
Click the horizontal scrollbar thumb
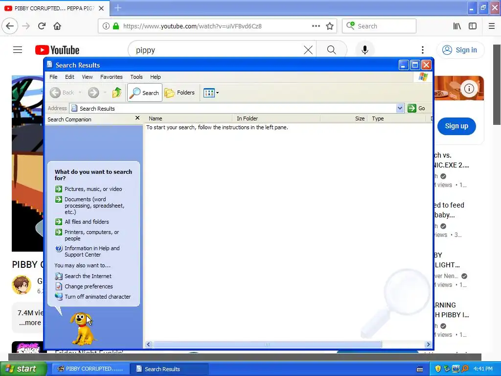[x=268, y=344]
